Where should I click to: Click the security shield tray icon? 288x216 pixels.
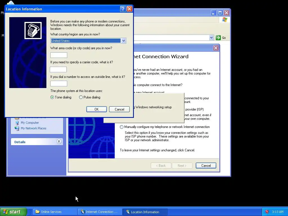coord(267,212)
